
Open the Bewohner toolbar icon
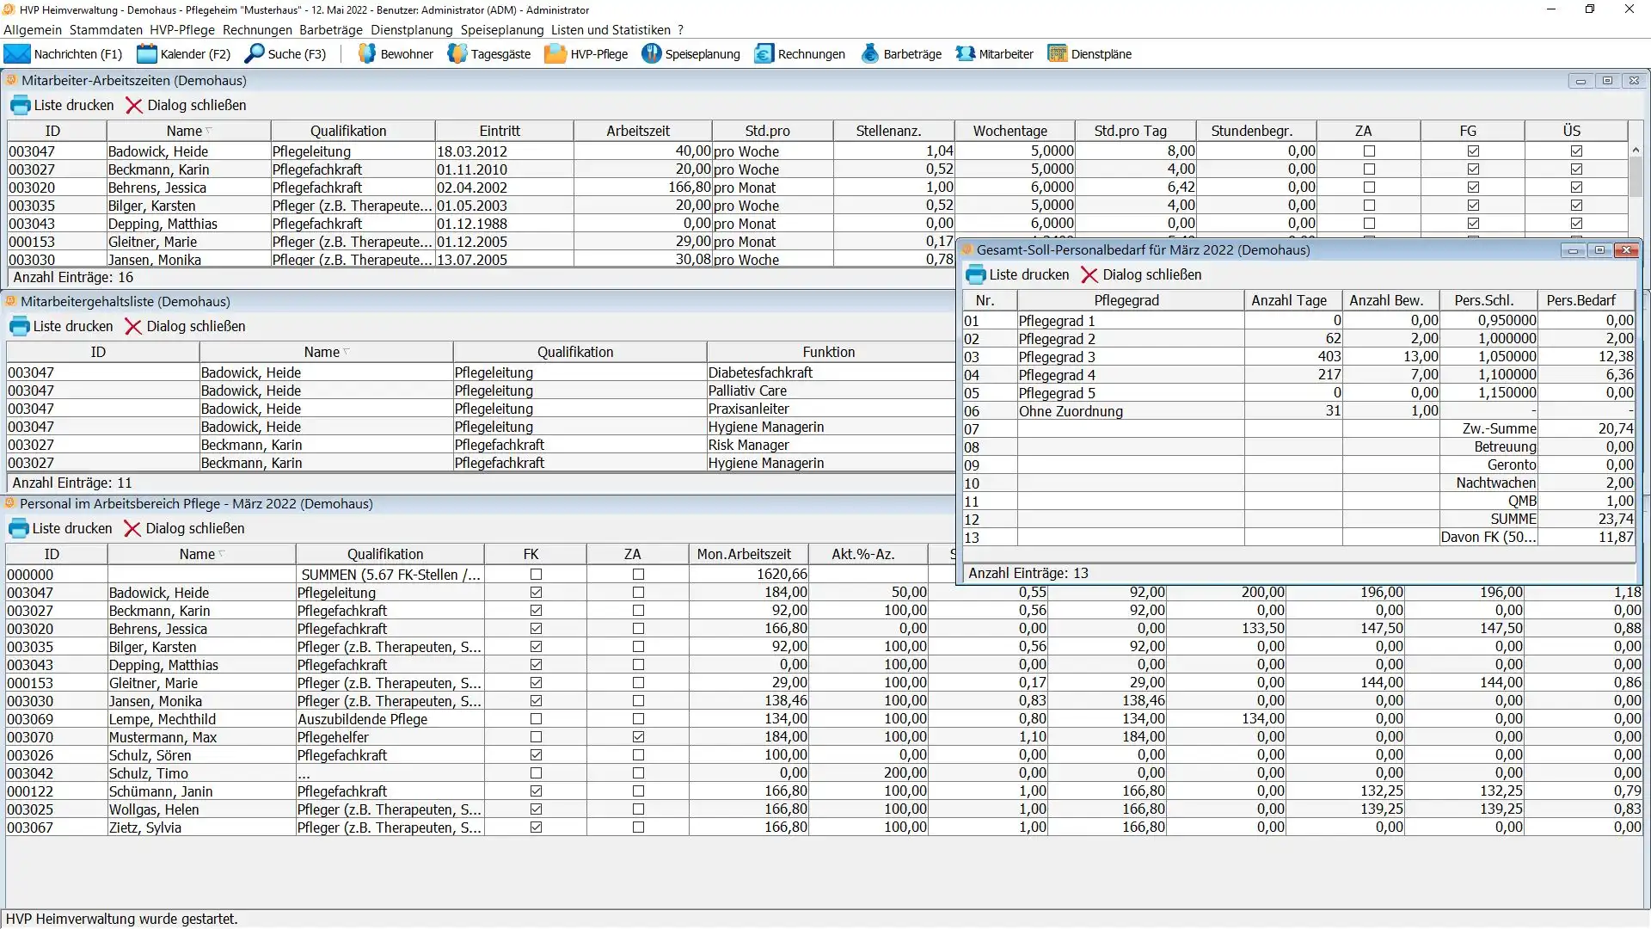tap(367, 54)
